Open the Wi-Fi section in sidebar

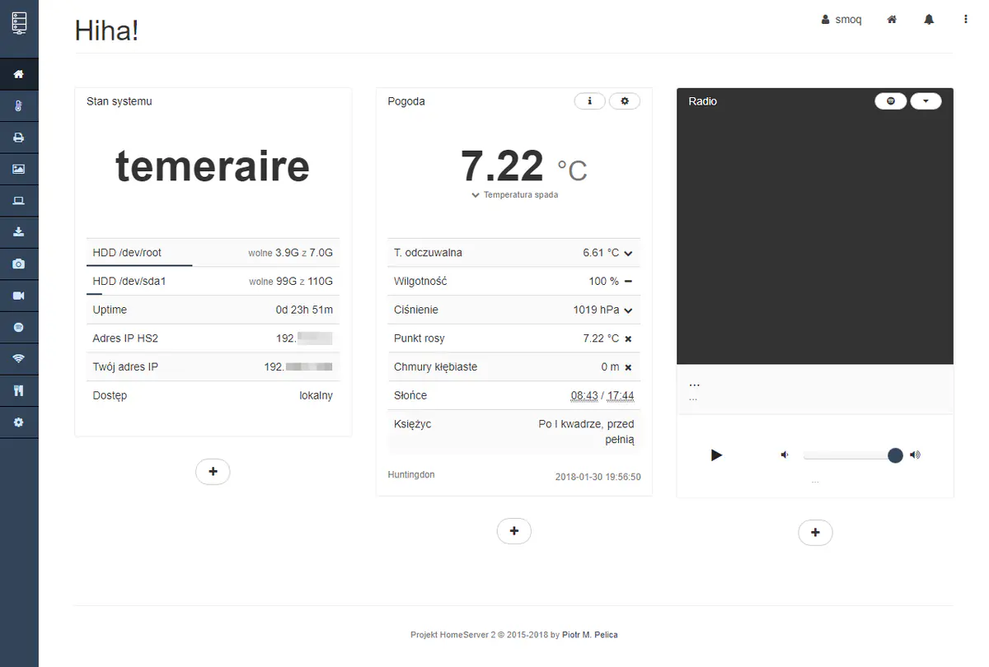19,359
